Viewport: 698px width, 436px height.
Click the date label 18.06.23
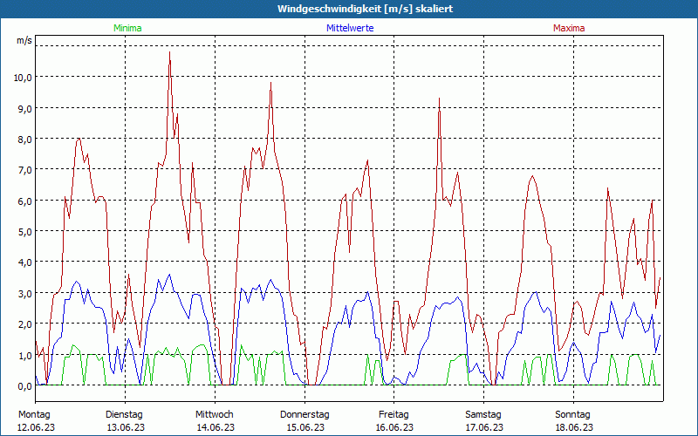pyautogui.click(x=573, y=427)
